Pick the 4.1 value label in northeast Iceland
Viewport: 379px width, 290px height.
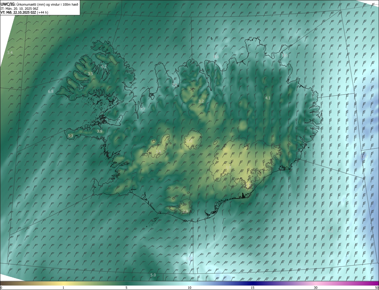pyautogui.click(x=268, y=98)
